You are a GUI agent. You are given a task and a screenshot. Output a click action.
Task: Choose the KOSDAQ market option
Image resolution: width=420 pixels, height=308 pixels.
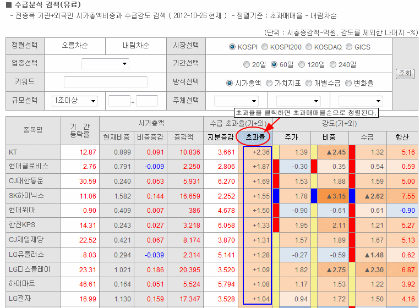309,47
